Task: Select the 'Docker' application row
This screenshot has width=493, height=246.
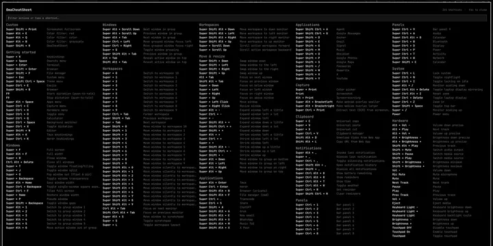Action: coord(342,38)
